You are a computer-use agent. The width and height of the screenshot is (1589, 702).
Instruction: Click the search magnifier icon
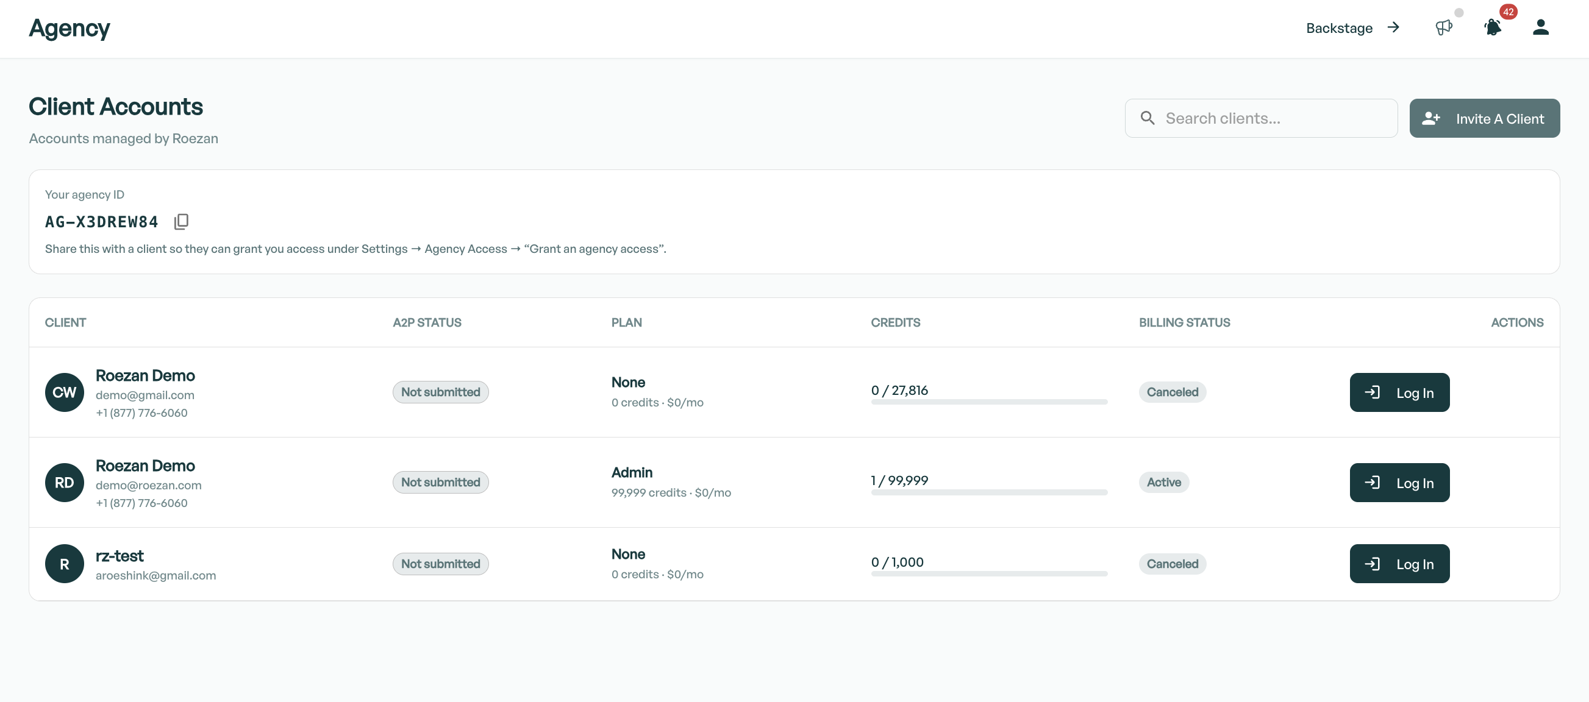coord(1148,118)
